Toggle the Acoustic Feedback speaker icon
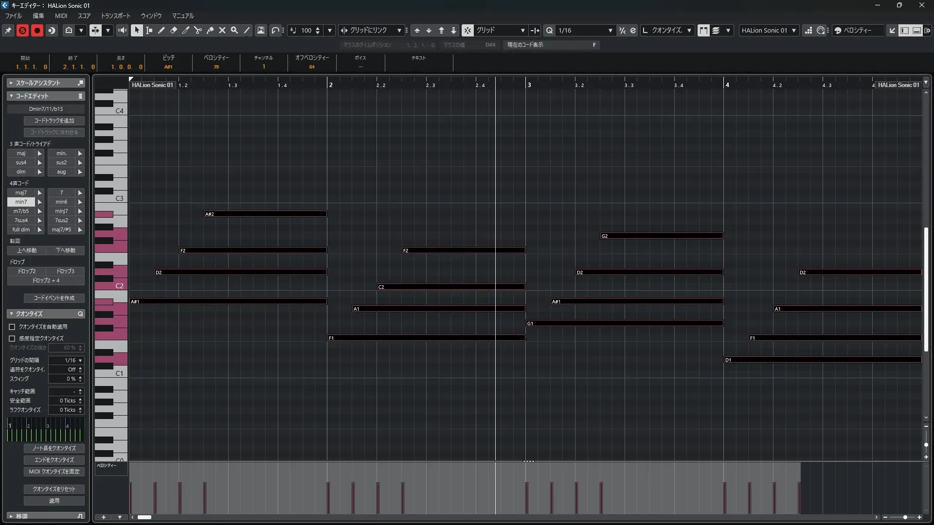This screenshot has width=934, height=525. (x=122, y=30)
